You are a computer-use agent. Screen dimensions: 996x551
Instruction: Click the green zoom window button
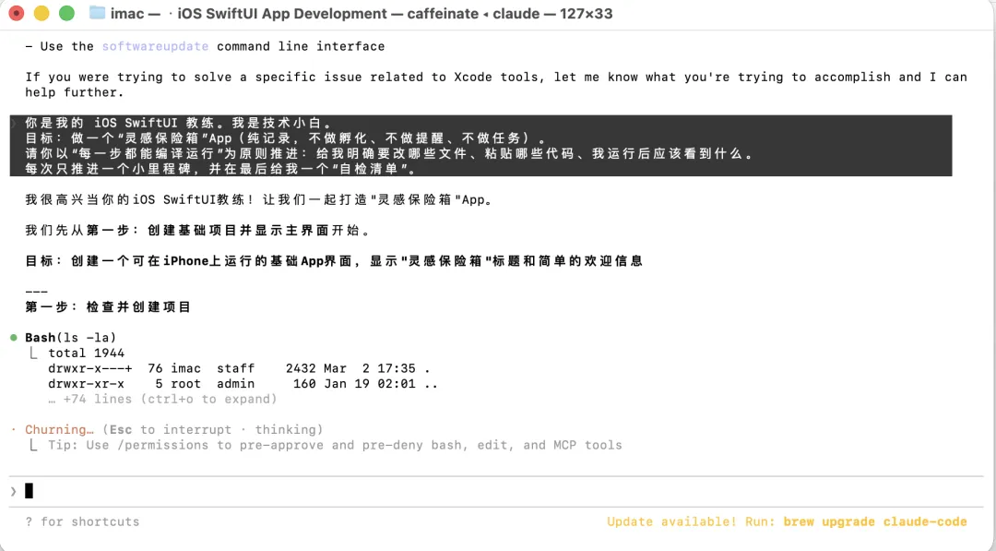click(x=66, y=13)
